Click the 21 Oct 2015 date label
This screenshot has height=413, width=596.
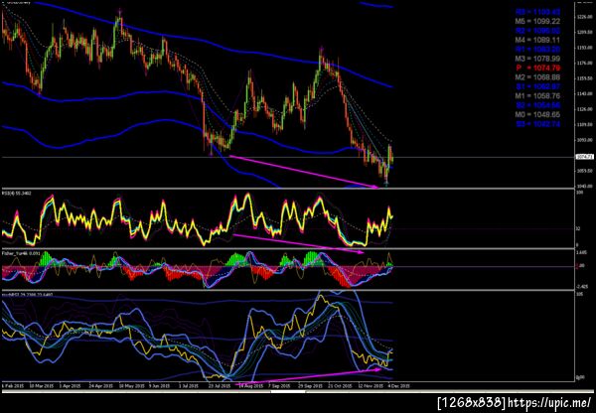340,385
